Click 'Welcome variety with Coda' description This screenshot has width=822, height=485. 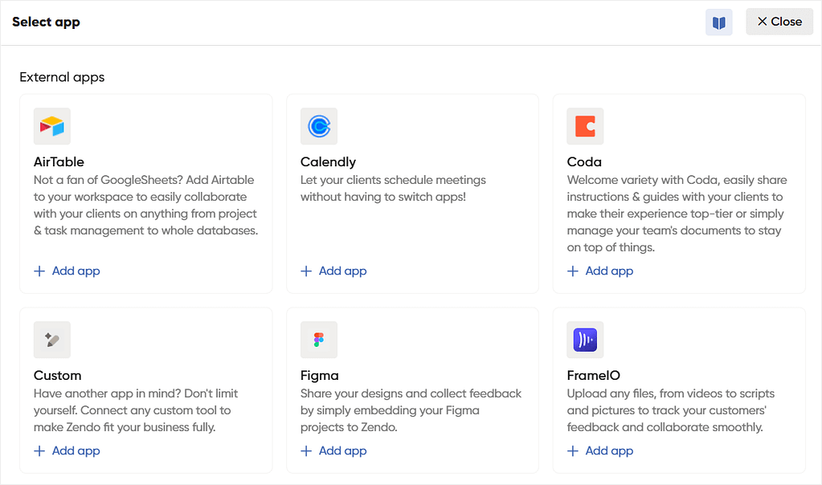677,214
